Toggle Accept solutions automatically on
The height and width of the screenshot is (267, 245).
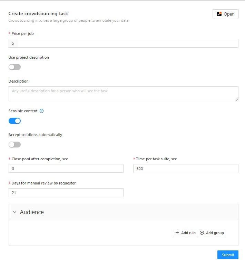coord(14,144)
